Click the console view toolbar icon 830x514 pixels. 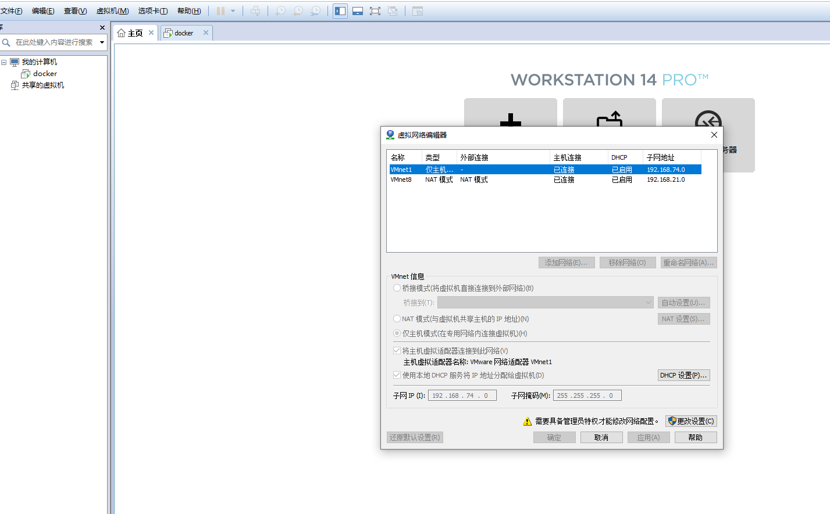pyautogui.click(x=417, y=11)
